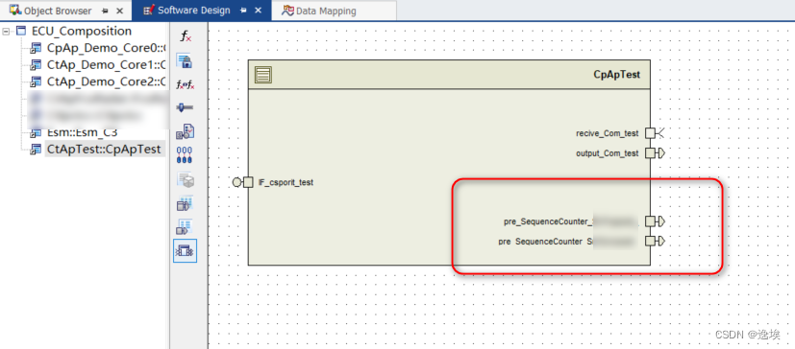Pin the Object Browser panel

point(105,11)
